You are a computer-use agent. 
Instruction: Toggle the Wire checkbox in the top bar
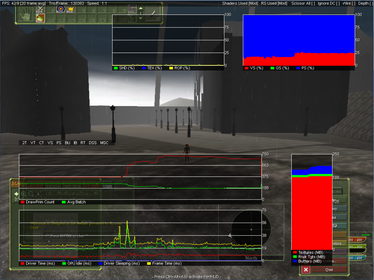(x=353, y=3)
